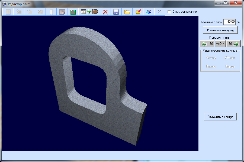
Task: Click the slab thickness input field
Action: coord(229,22)
